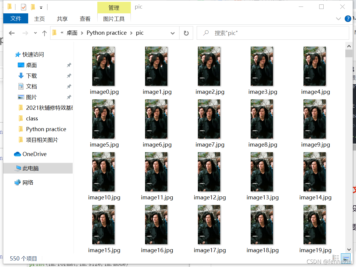Click 桌面 in the address breadcrumb
Image resolution: width=356 pixels, height=267 pixels.
[72, 33]
